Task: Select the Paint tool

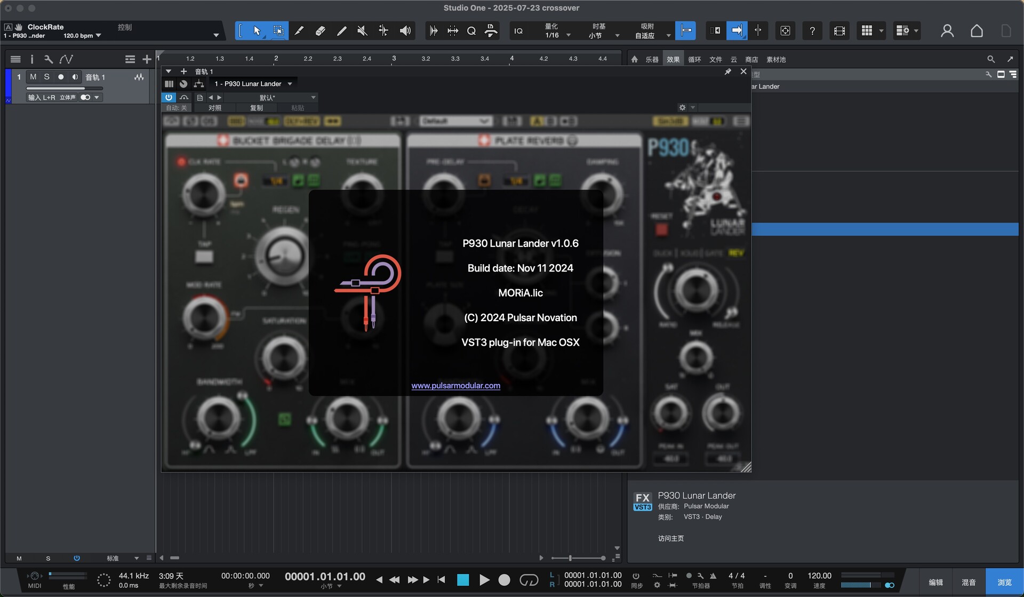Action: click(x=341, y=31)
